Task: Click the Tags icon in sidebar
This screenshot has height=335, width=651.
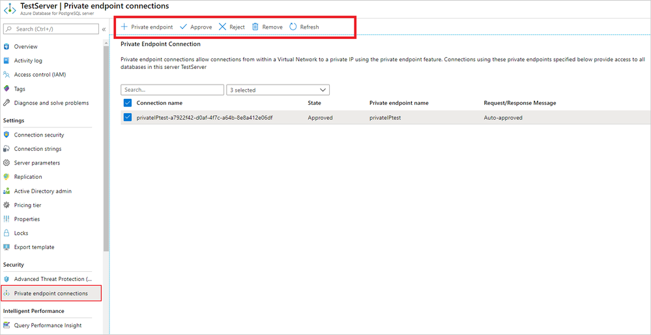Action: tap(7, 88)
